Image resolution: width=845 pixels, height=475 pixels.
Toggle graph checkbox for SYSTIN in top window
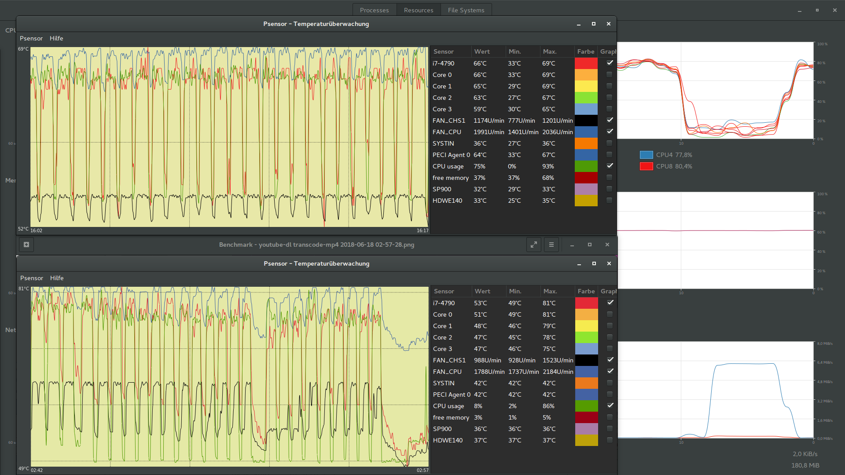[610, 143]
